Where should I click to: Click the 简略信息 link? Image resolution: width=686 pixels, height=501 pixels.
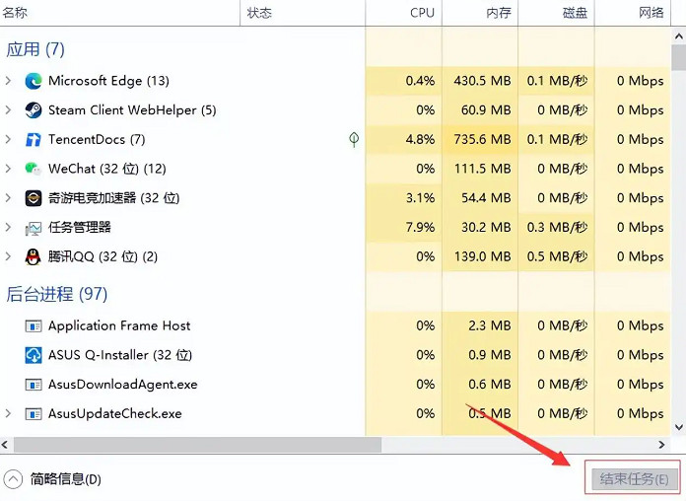click(65, 479)
